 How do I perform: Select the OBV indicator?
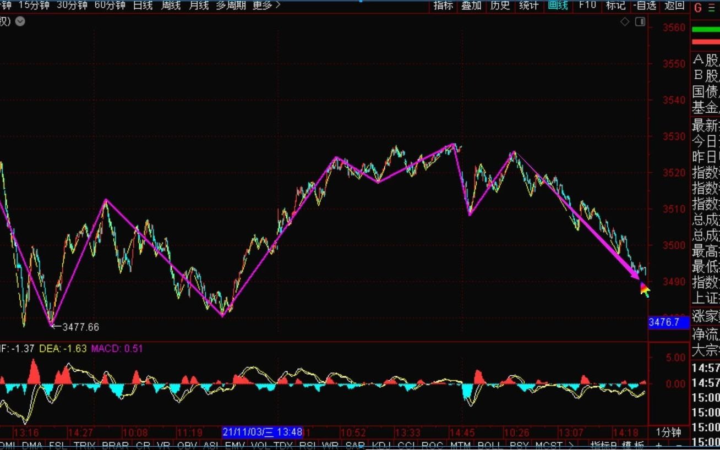(x=187, y=445)
